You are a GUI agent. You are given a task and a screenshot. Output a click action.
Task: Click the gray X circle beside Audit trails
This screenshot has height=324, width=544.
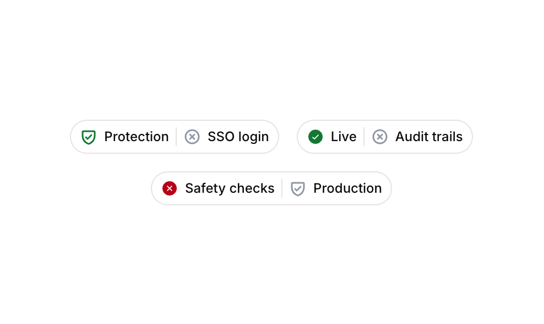tap(380, 137)
